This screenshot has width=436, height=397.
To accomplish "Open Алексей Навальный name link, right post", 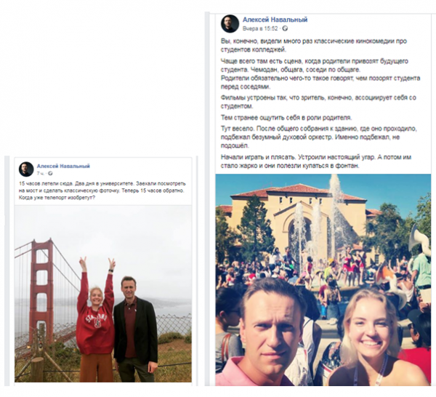I will click(275, 20).
